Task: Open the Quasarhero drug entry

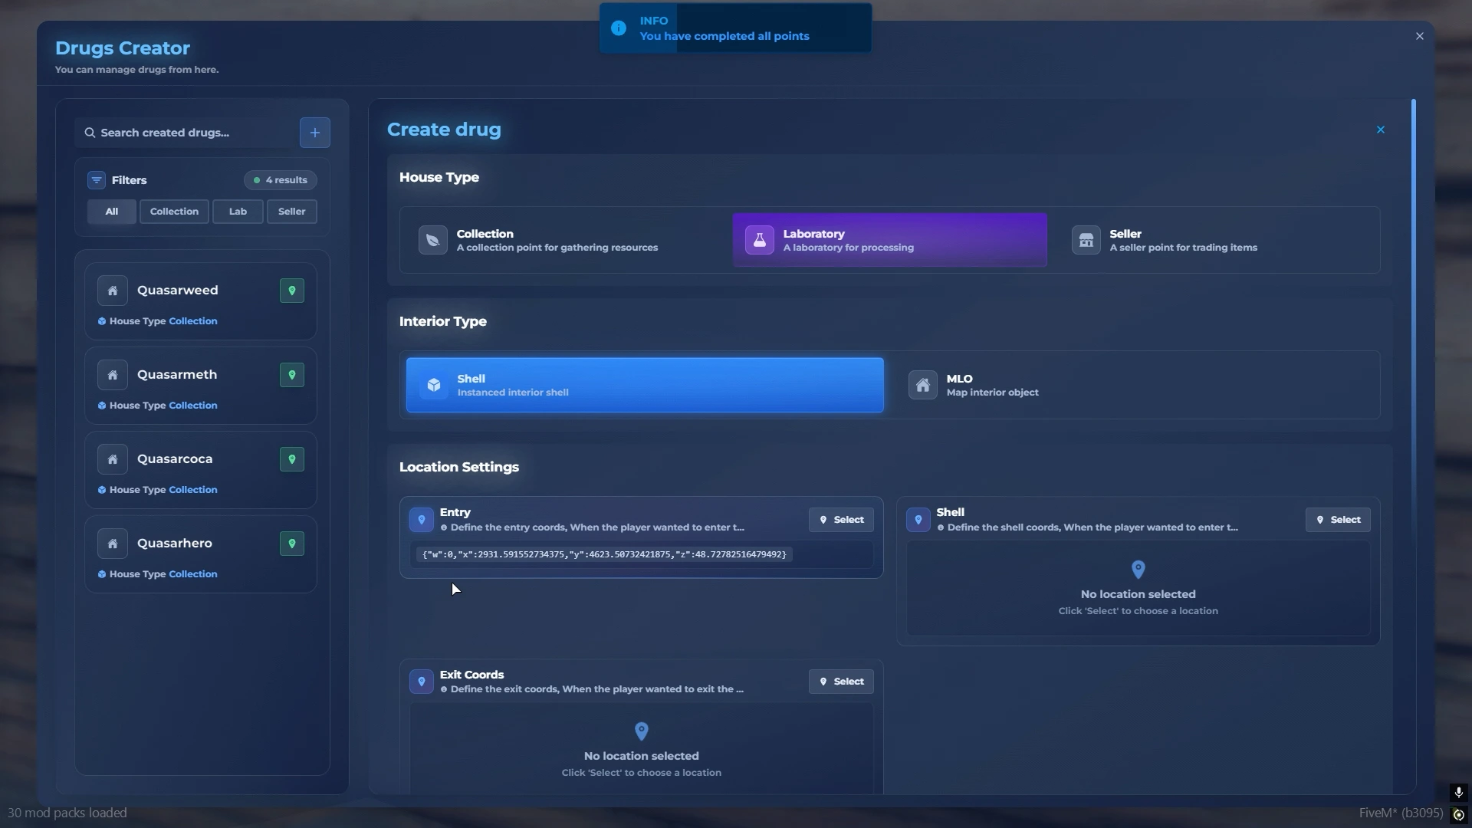Action: [201, 554]
